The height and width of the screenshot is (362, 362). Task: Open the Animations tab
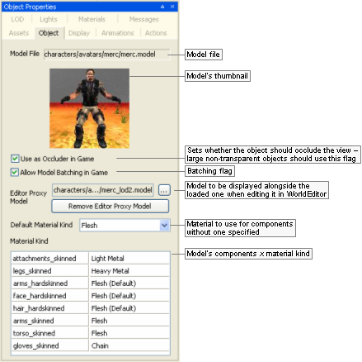(x=118, y=33)
